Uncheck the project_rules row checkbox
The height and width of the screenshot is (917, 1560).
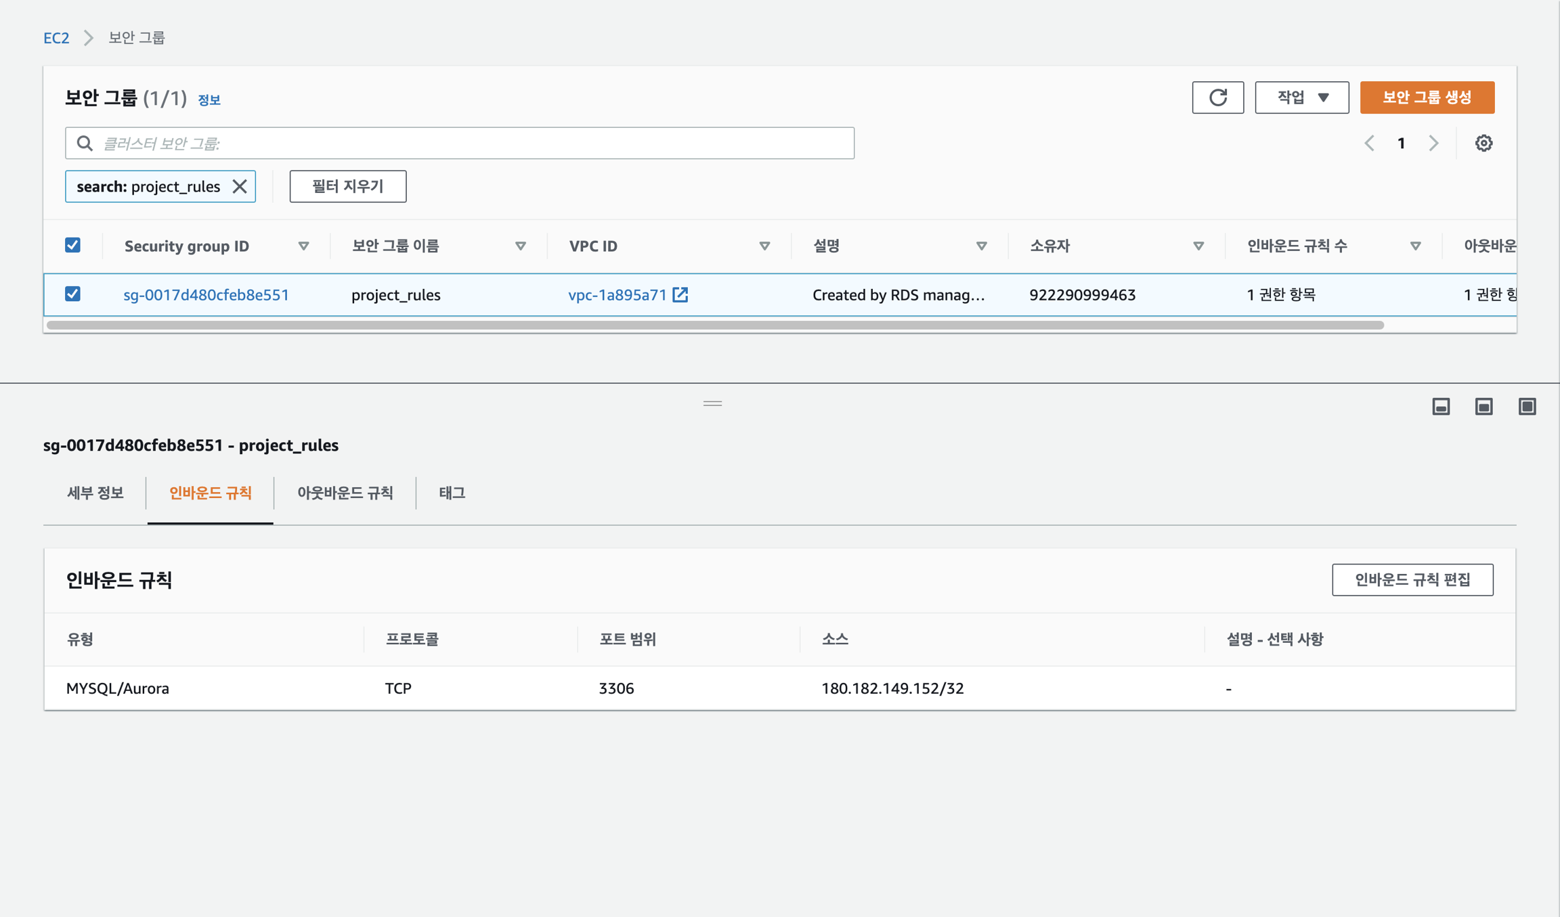tap(72, 294)
